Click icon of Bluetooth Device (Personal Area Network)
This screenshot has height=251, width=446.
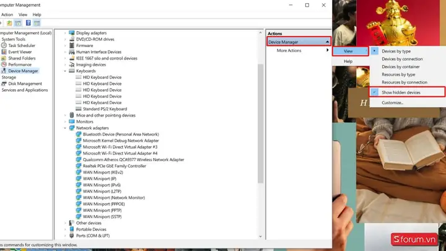tap(79, 134)
